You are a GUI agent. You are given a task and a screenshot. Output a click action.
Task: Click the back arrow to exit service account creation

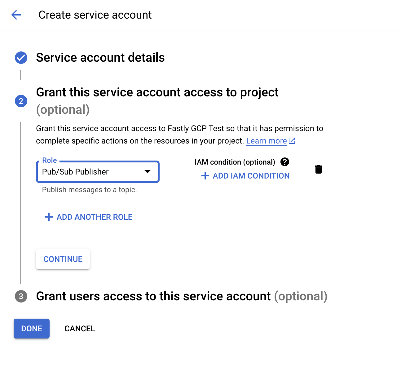point(16,15)
